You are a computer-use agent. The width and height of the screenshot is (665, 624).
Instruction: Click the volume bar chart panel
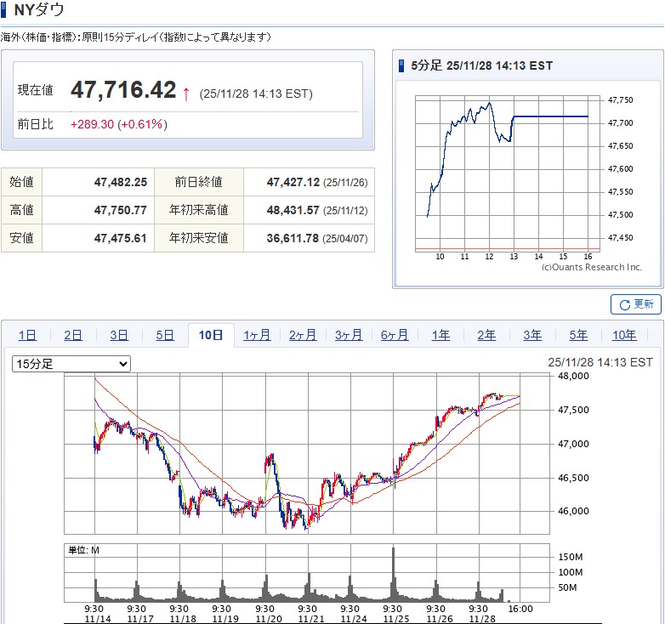[305, 576]
